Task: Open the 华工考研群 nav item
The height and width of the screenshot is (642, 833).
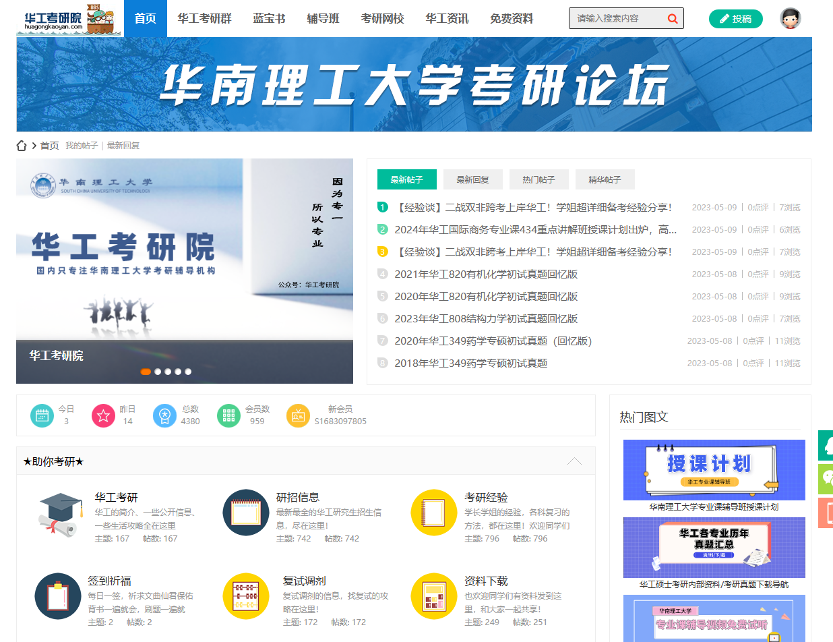Action: click(205, 18)
